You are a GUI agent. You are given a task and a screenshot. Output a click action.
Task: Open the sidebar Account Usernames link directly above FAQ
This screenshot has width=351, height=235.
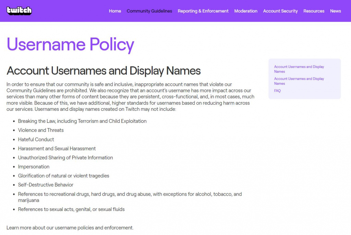299,81
